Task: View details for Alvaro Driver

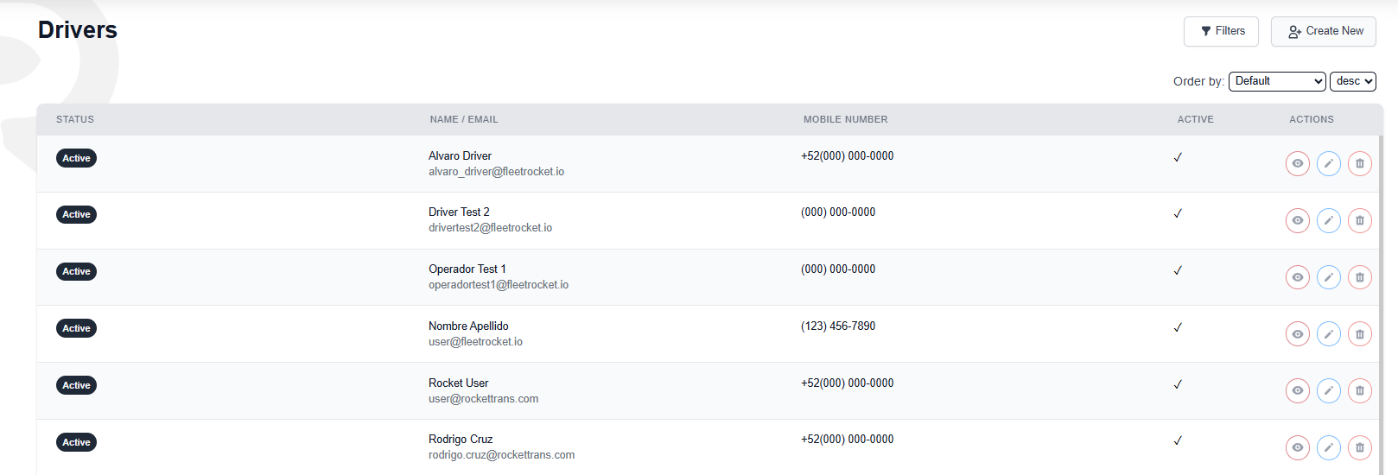Action: pyautogui.click(x=1297, y=163)
